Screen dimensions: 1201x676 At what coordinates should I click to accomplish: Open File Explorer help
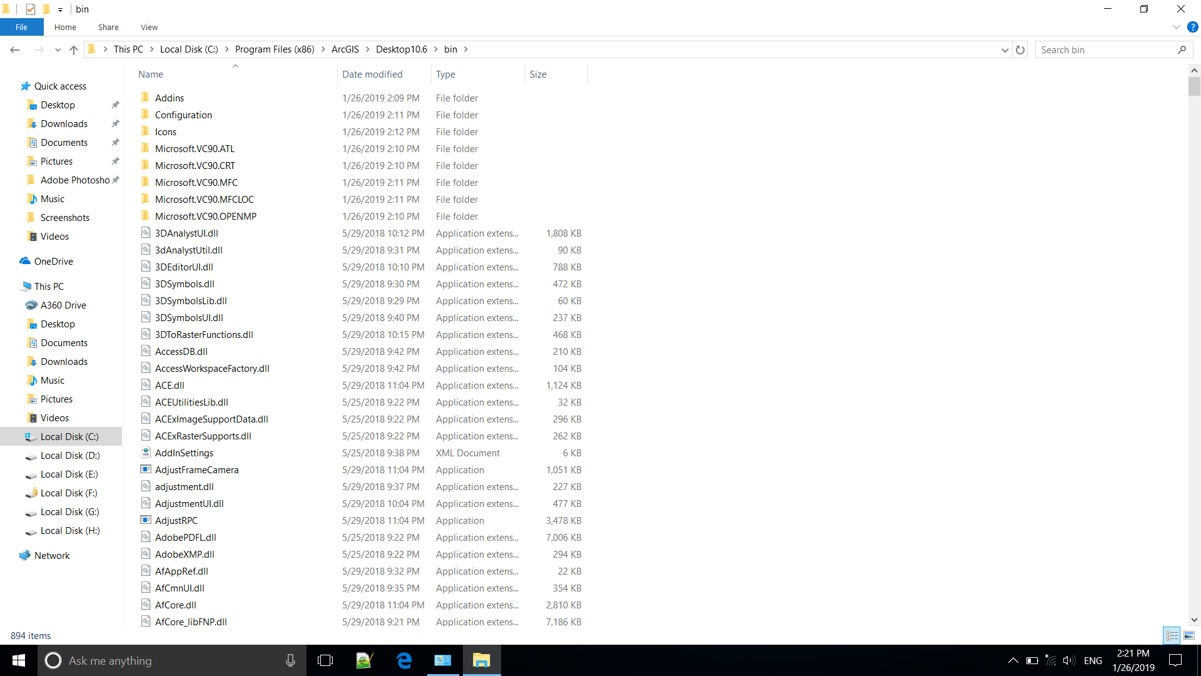click(1193, 27)
